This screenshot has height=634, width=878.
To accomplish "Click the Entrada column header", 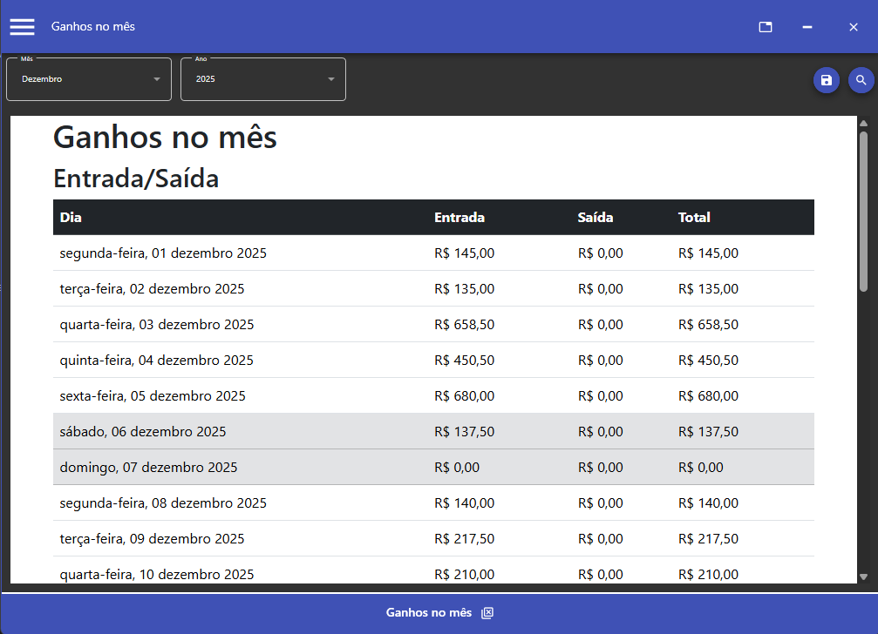I will [x=459, y=217].
